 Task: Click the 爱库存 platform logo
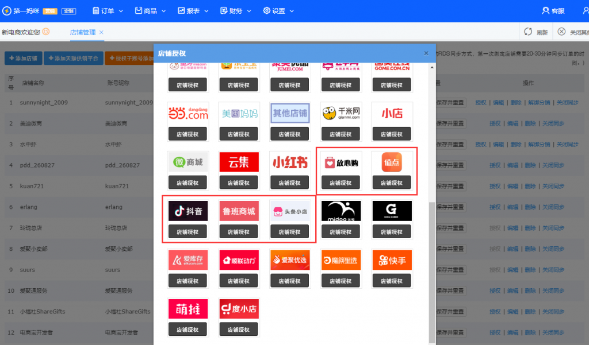pos(188,260)
